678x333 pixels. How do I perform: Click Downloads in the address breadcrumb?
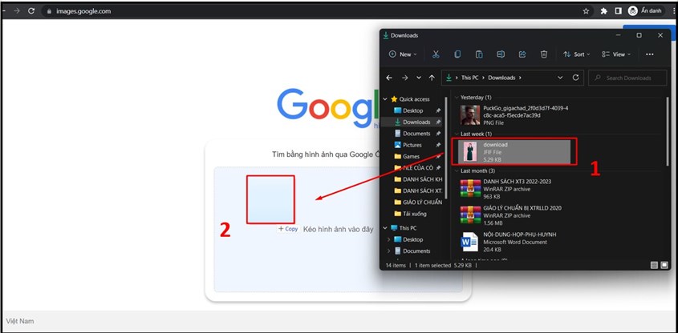click(501, 78)
